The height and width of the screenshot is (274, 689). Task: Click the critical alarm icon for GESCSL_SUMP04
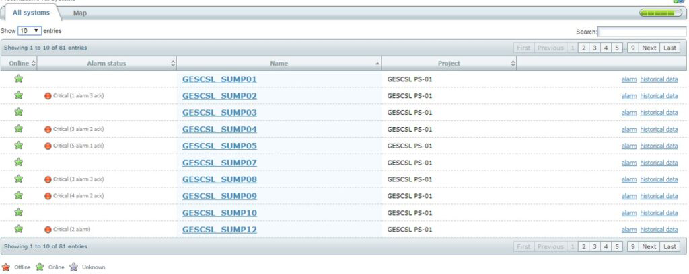tap(48, 130)
